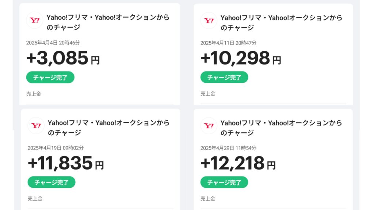The image size is (374, 210).
Task: Click 売上金 label under the +11,835円 charge
Action: pos(35,199)
